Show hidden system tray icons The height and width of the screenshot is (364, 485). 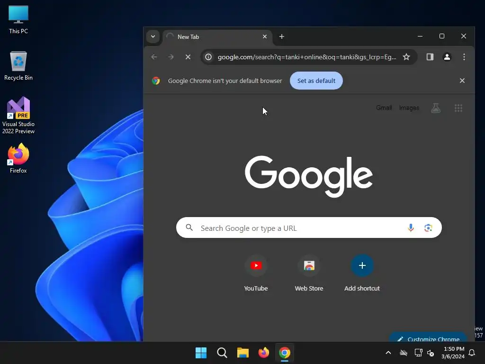click(x=388, y=353)
